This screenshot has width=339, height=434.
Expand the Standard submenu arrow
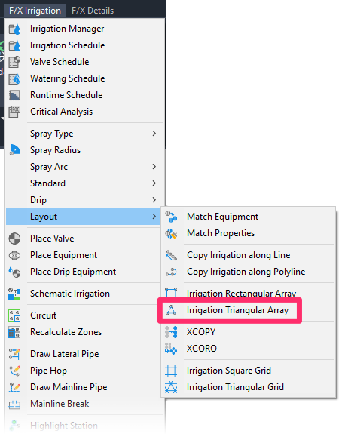(x=154, y=183)
